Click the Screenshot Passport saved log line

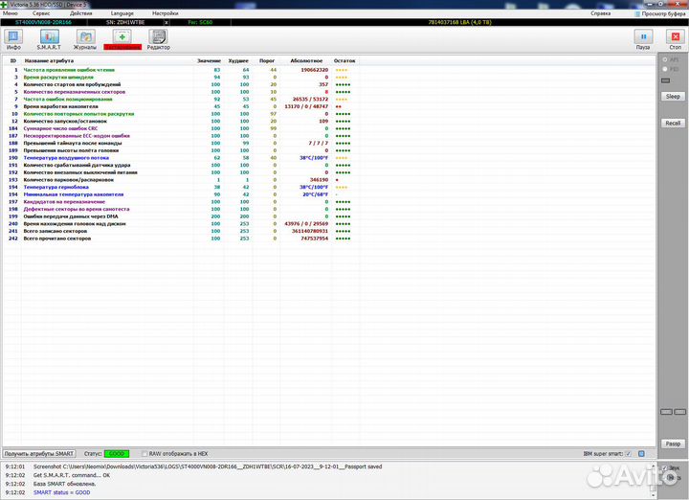pyautogui.click(x=208, y=466)
